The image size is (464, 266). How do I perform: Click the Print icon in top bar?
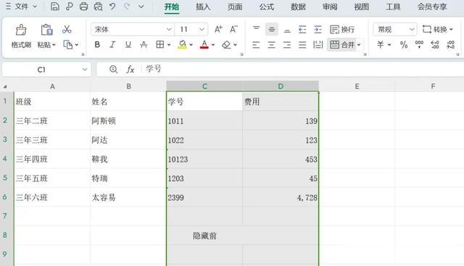click(84, 7)
